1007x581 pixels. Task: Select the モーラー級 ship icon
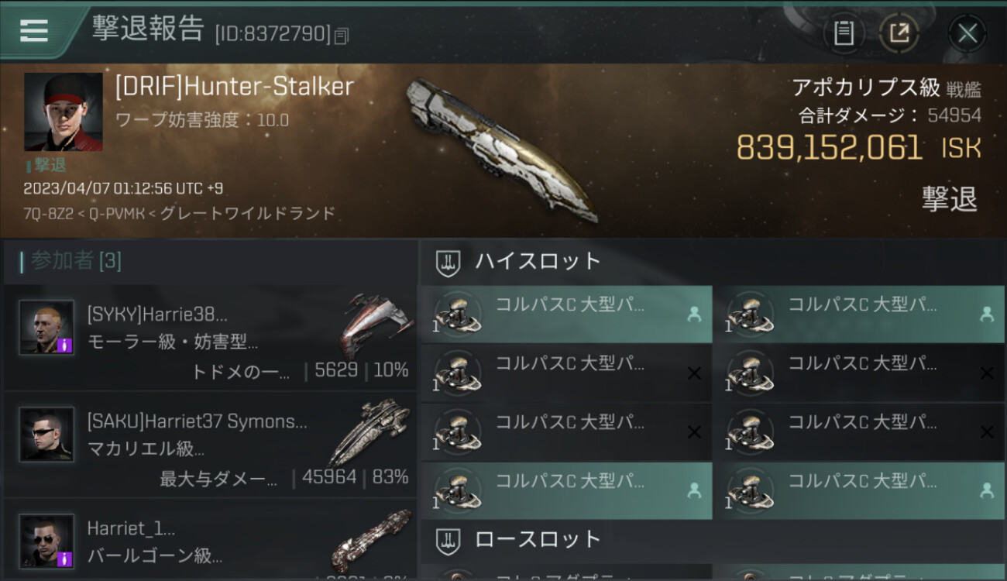pos(376,324)
